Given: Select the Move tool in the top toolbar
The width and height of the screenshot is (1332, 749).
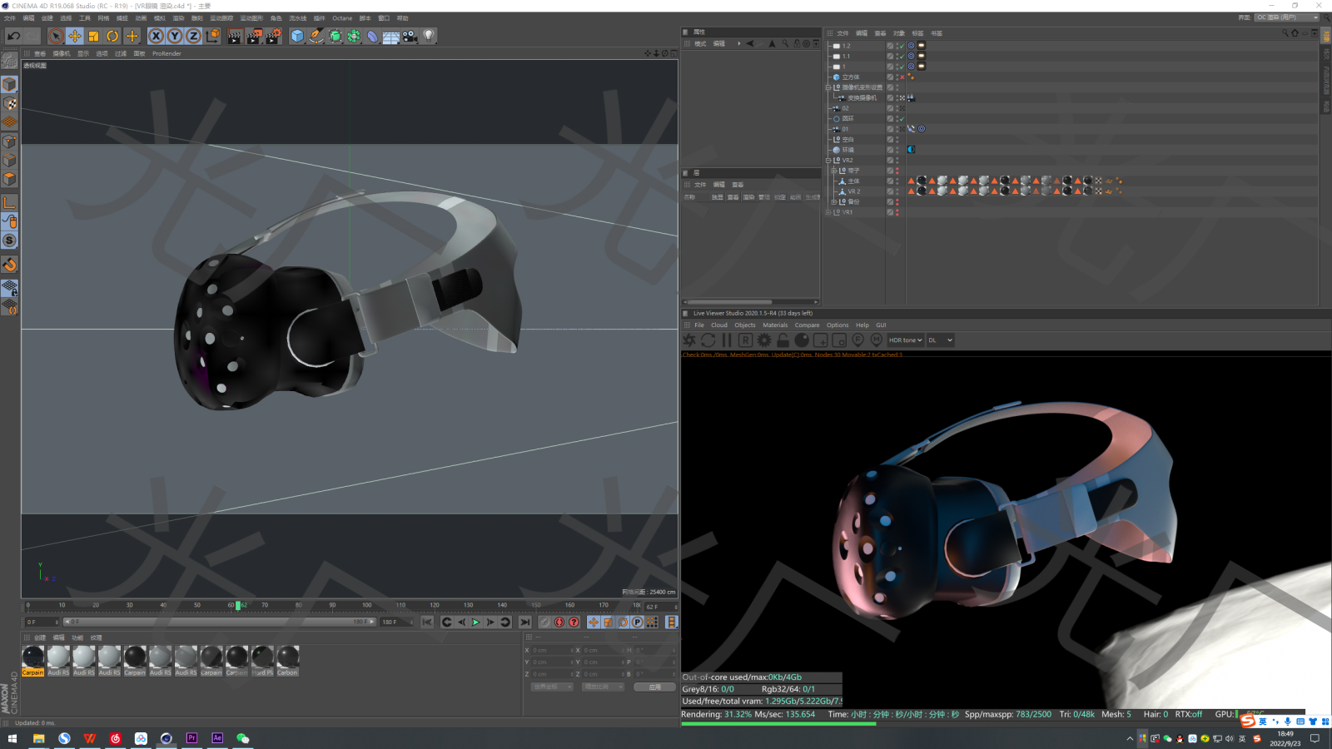Looking at the screenshot, I should point(74,36).
